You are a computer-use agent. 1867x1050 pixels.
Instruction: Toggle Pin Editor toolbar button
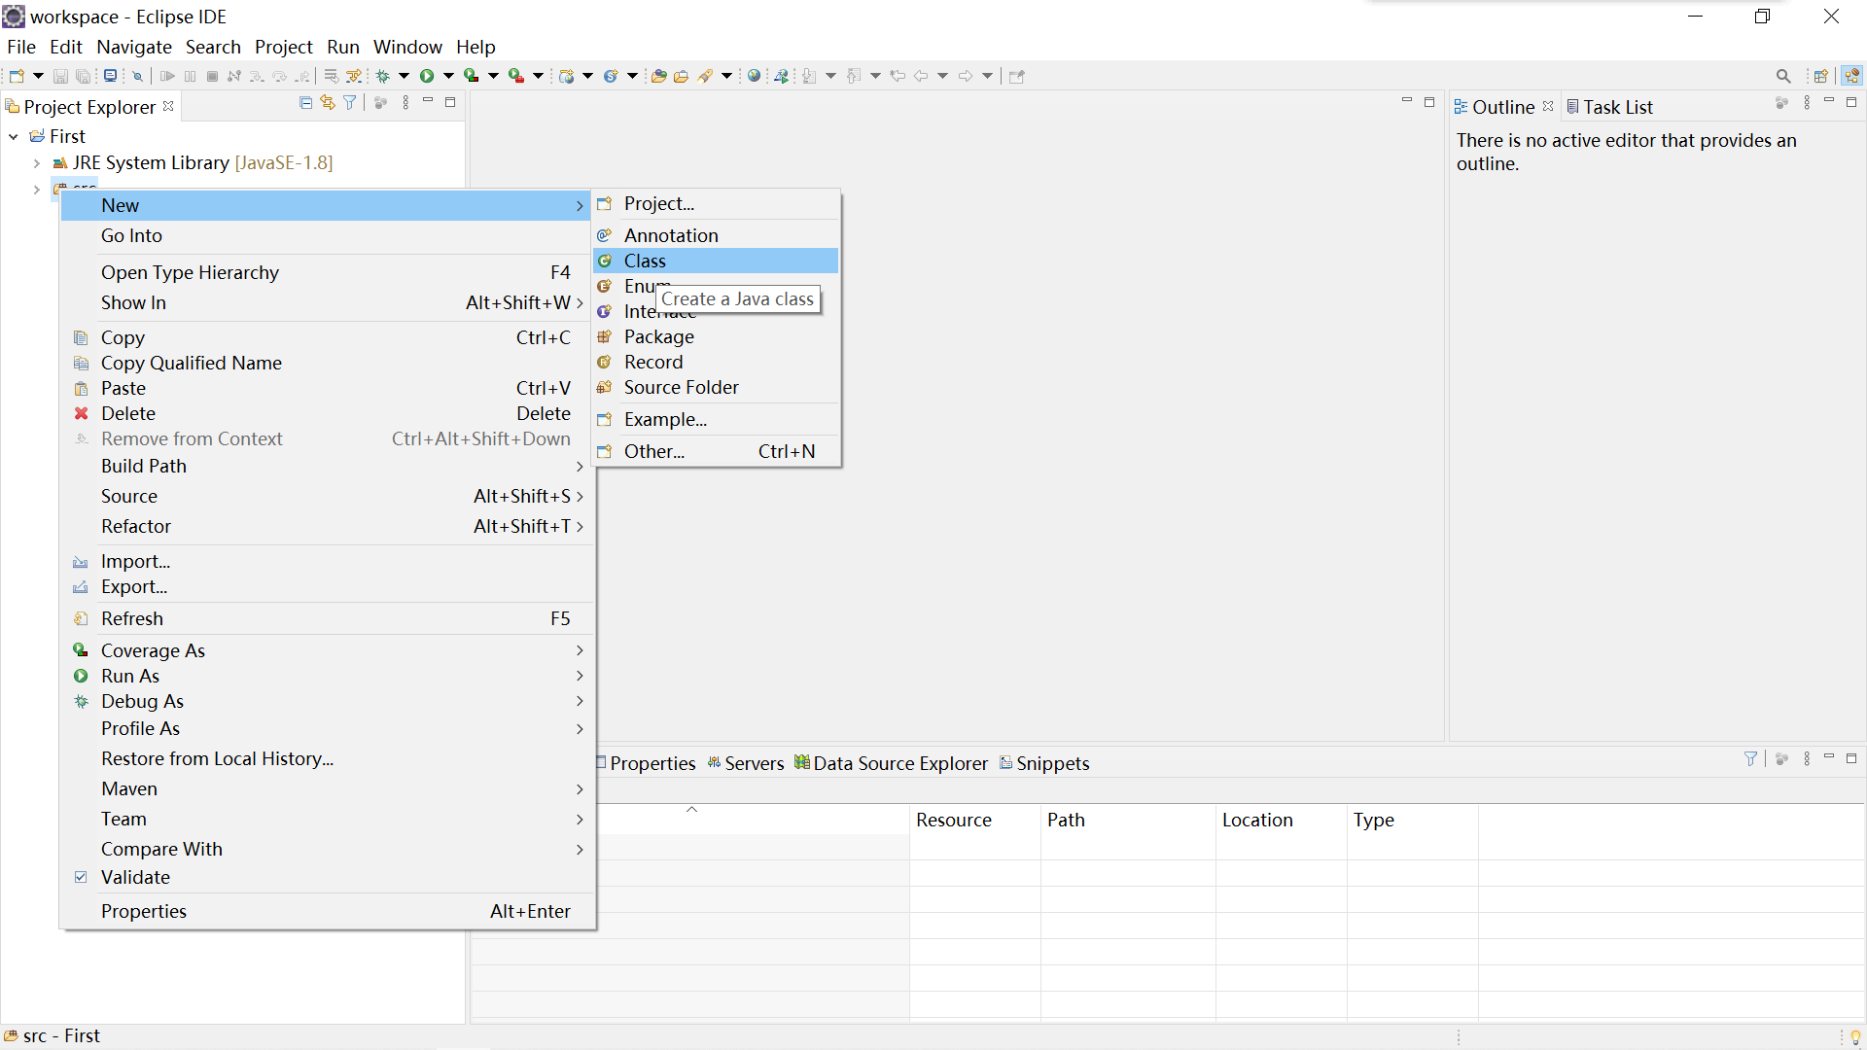click(1016, 76)
